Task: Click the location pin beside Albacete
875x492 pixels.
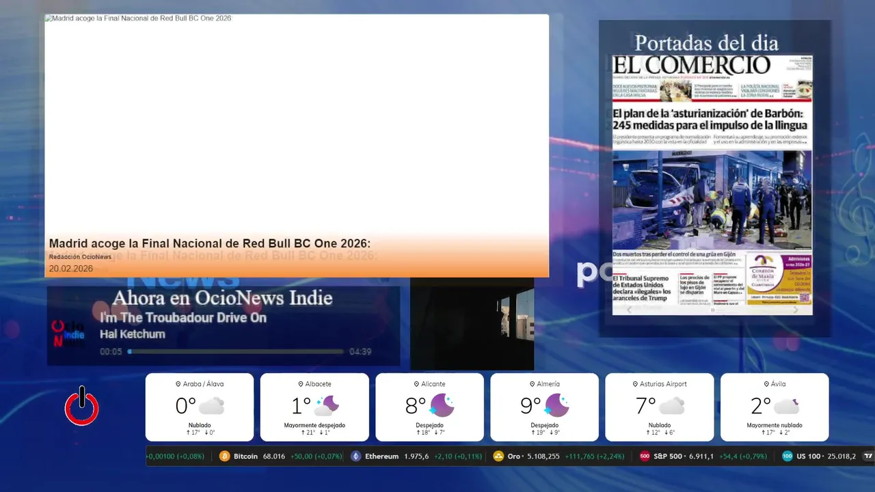Action: [x=300, y=384]
